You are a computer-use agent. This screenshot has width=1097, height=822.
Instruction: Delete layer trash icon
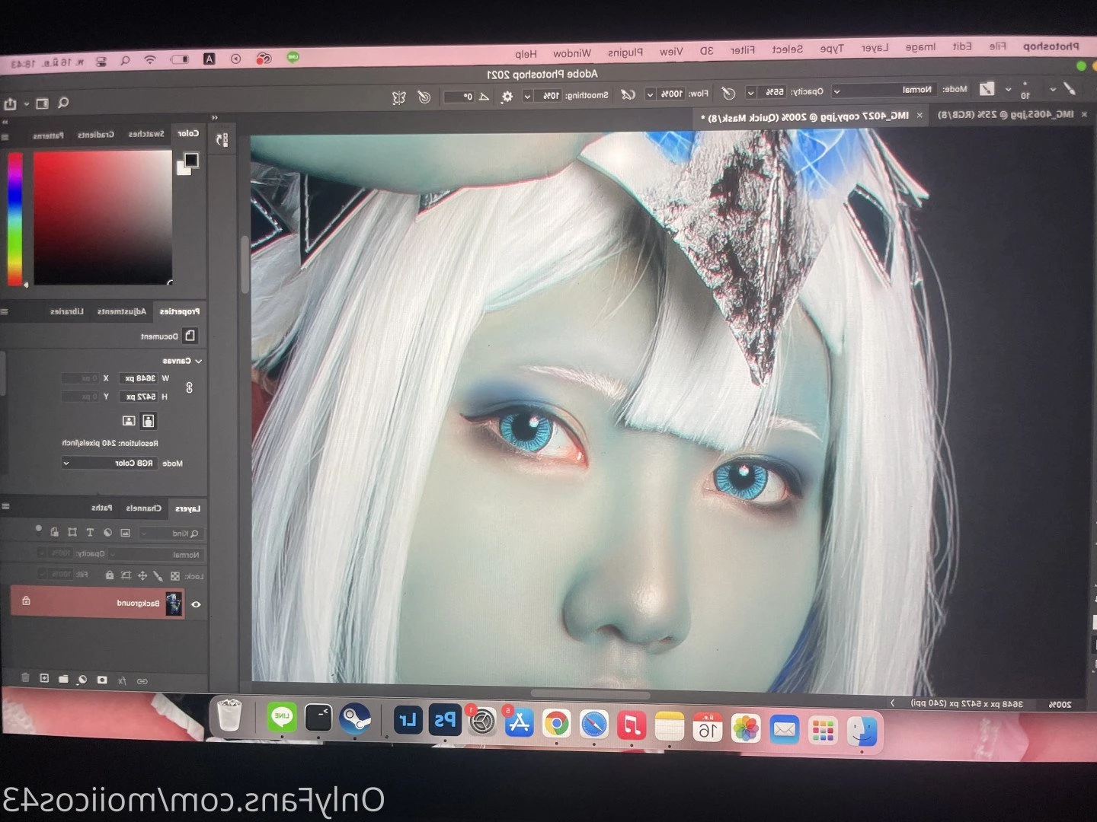(x=25, y=677)
